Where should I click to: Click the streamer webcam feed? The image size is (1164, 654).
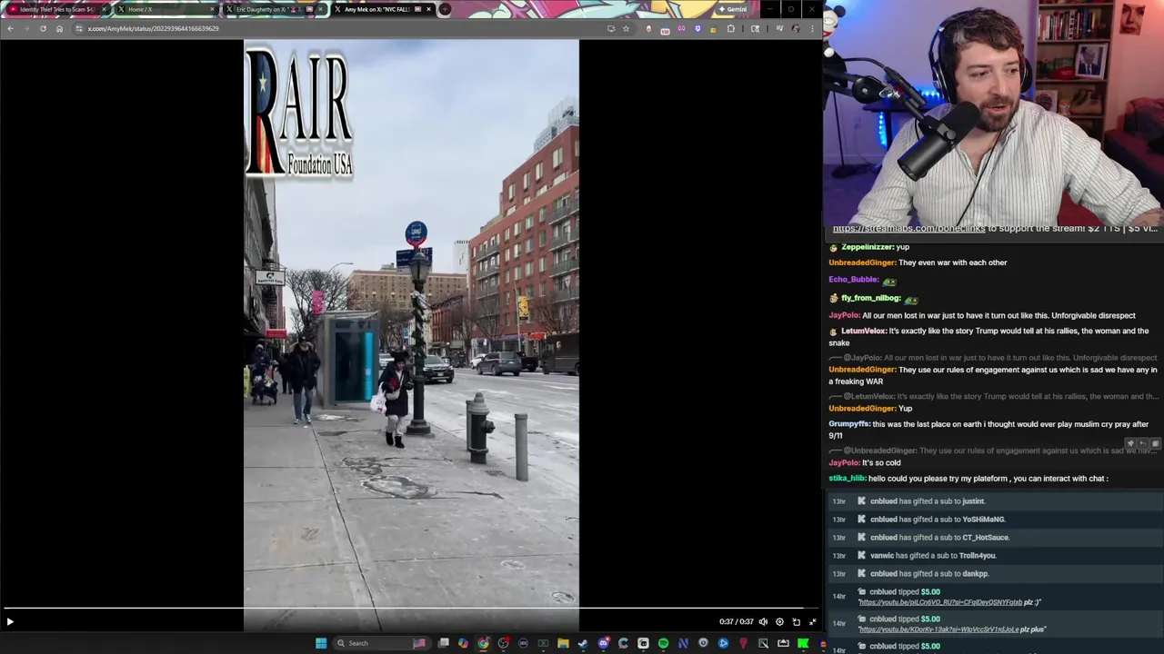[x=993, y=111]
